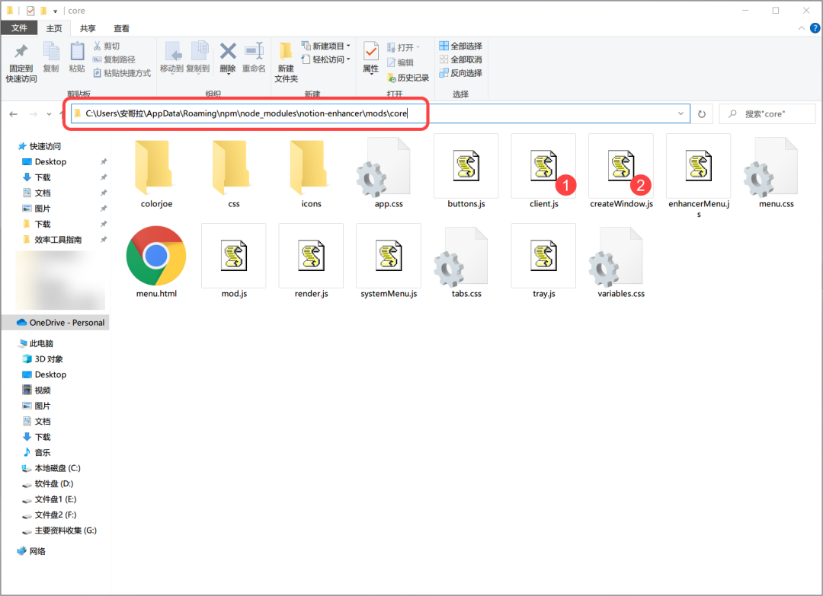Open quick access toolbar customize dropdown
This screenshot has width=823, height=596.
[x=55, y=11]
